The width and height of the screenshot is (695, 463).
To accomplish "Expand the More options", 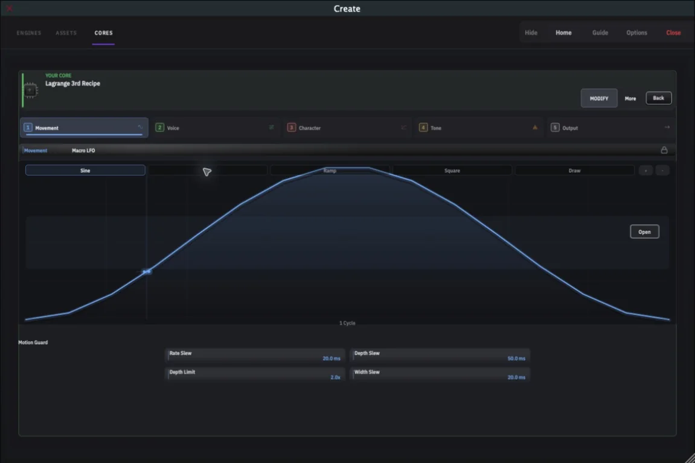I will (x=630, y=98).
